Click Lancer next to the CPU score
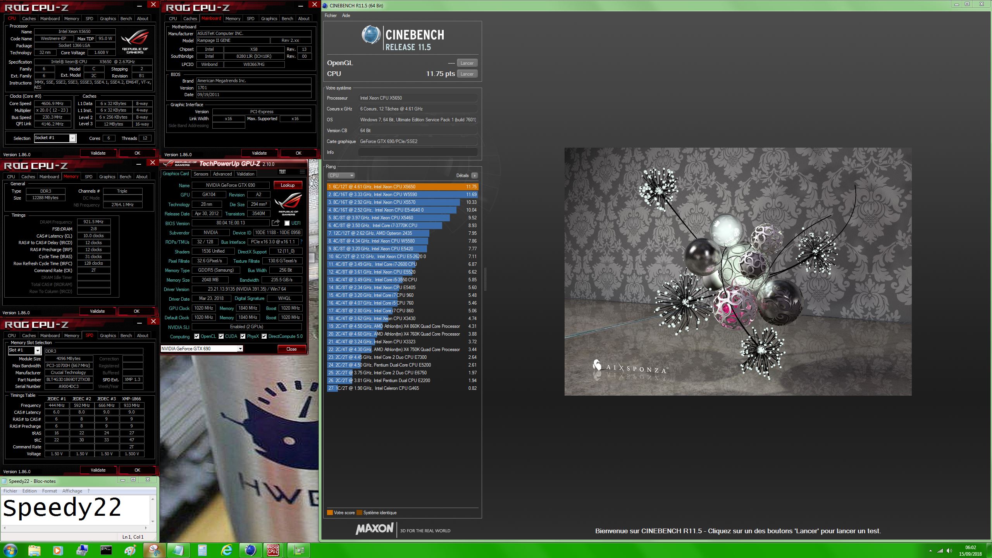This screenshot has width=992, height=558. [467, 74]
